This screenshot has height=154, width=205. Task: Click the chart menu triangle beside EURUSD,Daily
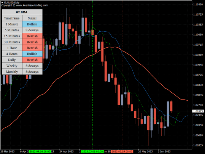pos(2,3)
